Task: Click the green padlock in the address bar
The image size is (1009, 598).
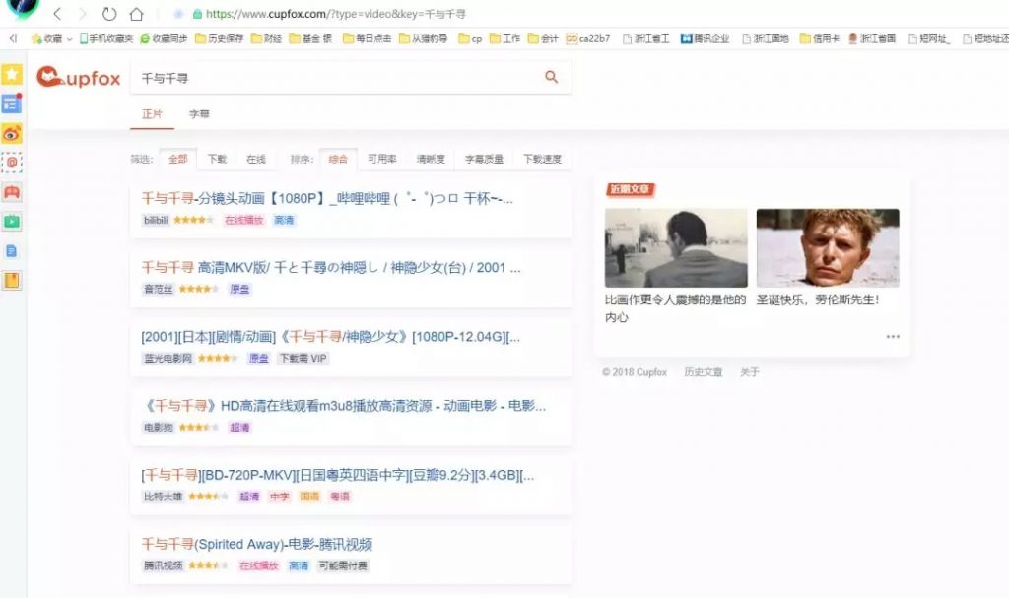Action: [197, 14]
